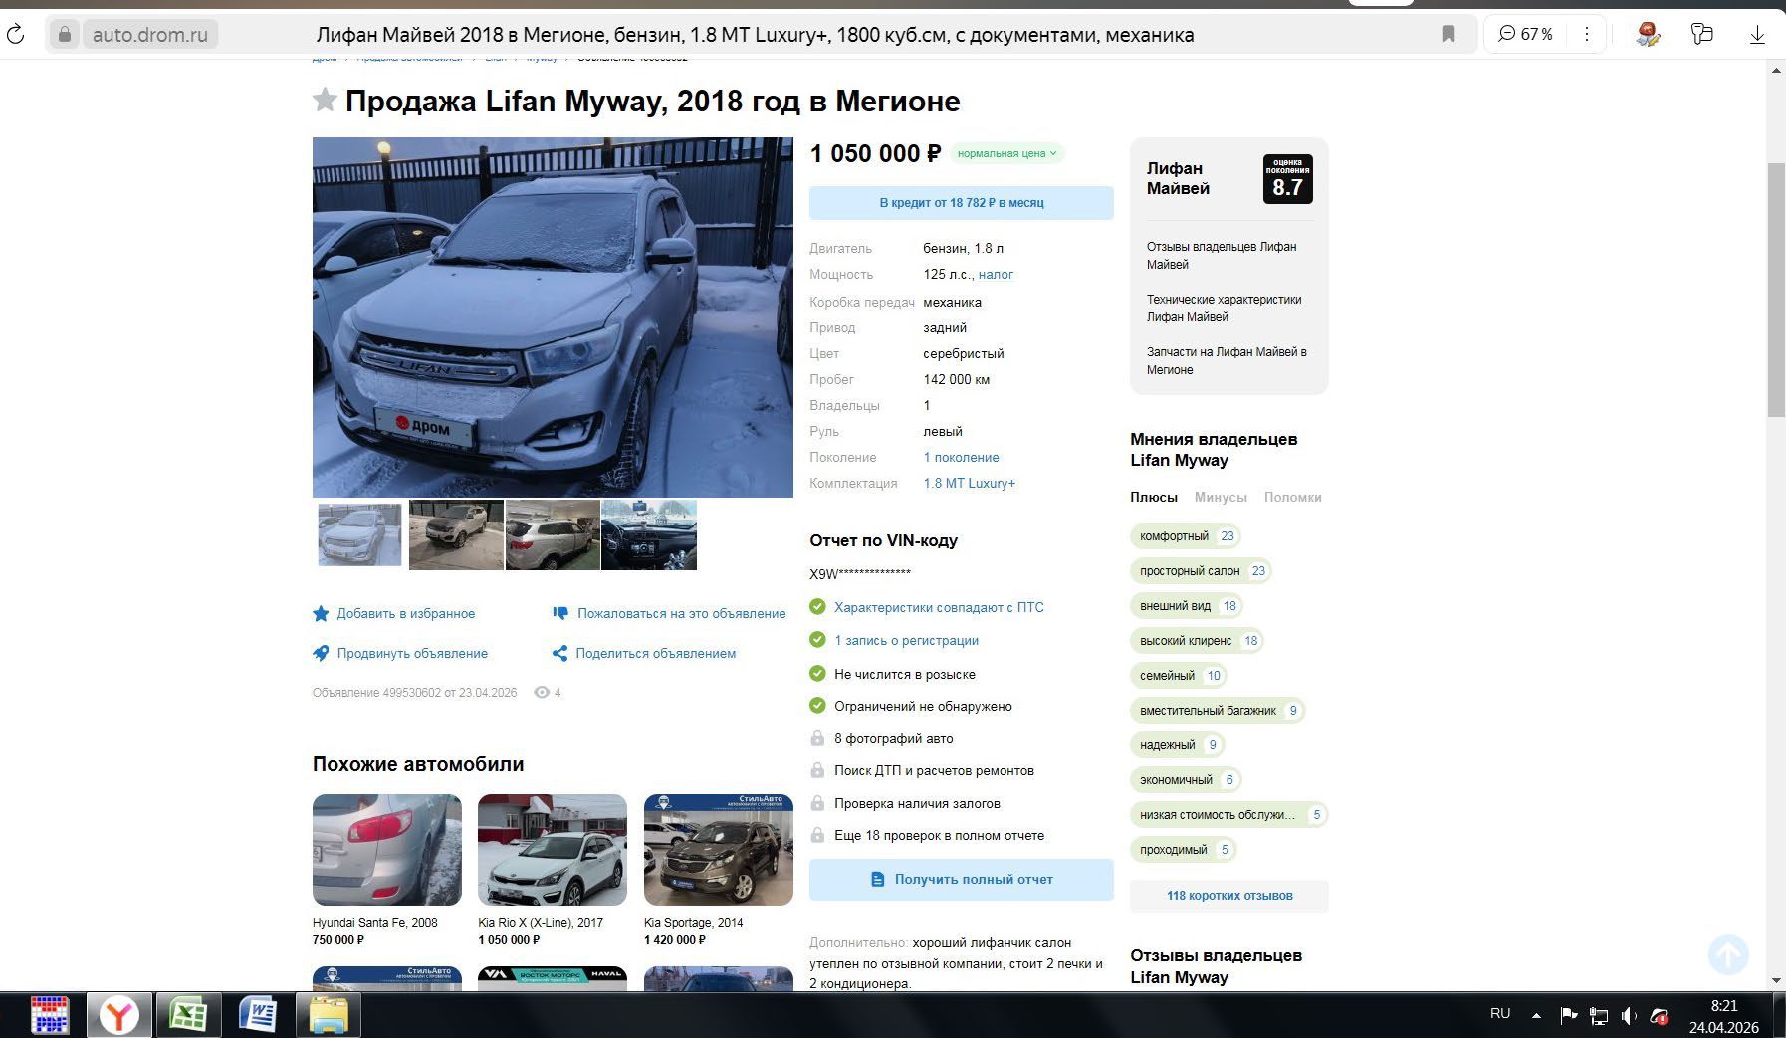Click the rocket promote listing icon
The width and height of the screenshot is (1786, 1038).
click(x=321, y=654)
